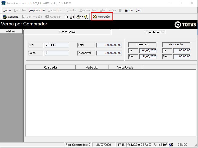
Task: Click the greyed Confirmação save button
Action: tap(32, 17)
